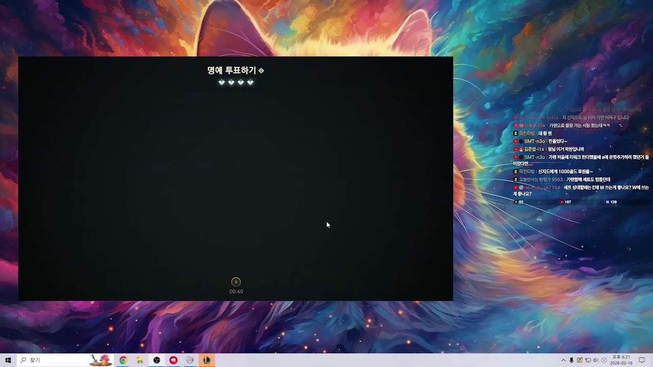The height and width of the screenshot is (367, 653).
Task: Show hidden tray icons chevron
Action: pyautogui.click(x=563, y=360)
